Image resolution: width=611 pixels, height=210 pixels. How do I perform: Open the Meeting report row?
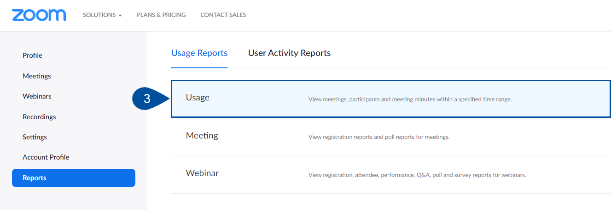tap(391, 137)
